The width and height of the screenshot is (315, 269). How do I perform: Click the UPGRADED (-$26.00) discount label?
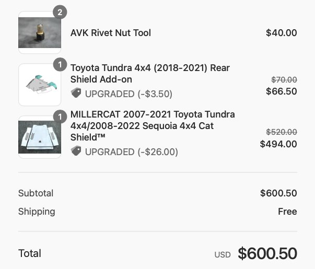132,151
